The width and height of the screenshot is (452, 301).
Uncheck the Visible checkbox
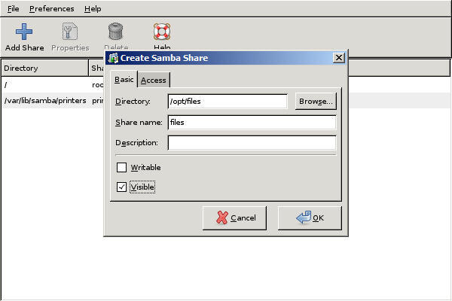point(121,187)
